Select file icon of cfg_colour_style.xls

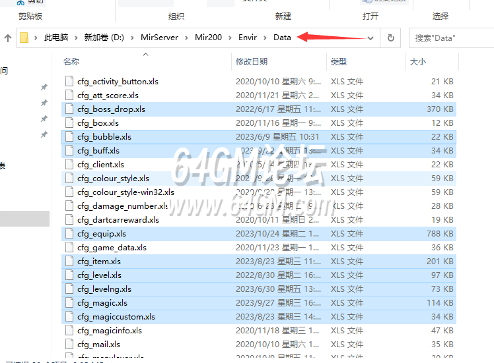click(69, 178)
